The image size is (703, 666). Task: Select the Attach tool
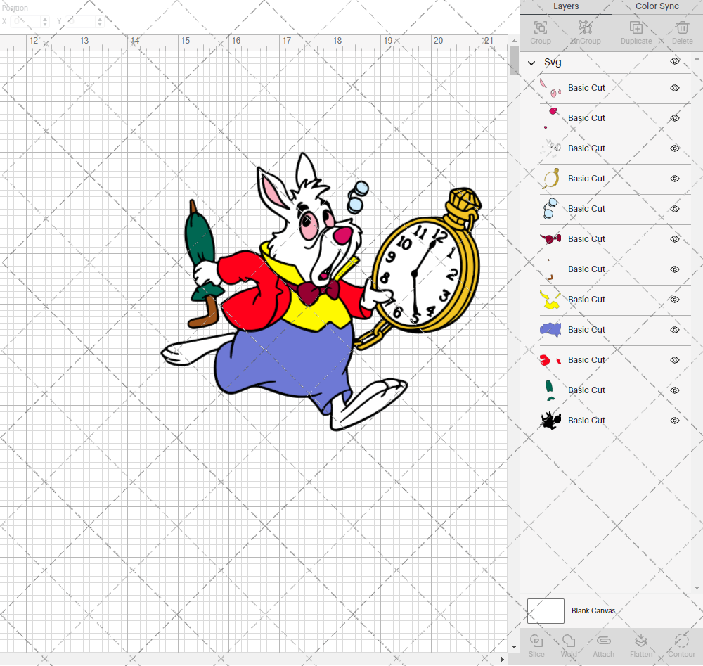click(603, 643)
